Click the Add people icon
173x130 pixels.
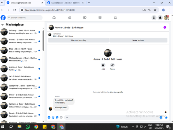103,65
